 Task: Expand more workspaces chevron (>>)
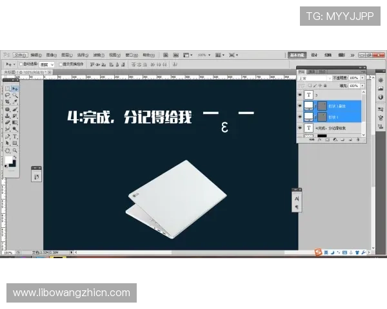pos(352,55)
